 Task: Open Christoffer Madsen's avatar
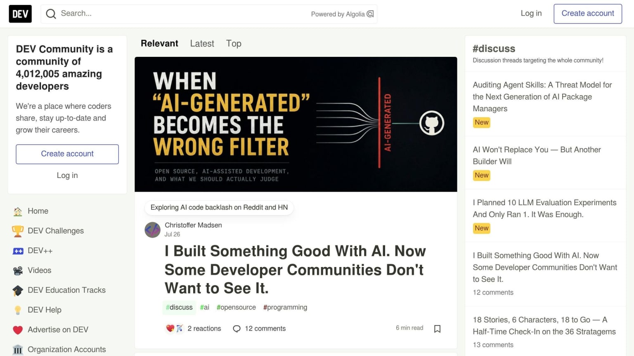click(152, 230)
